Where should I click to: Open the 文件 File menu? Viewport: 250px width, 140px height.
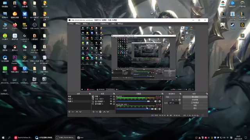click(x=71, y=24)
